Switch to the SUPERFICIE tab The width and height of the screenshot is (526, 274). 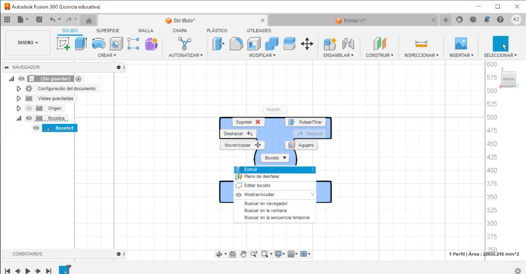[108, 31]
